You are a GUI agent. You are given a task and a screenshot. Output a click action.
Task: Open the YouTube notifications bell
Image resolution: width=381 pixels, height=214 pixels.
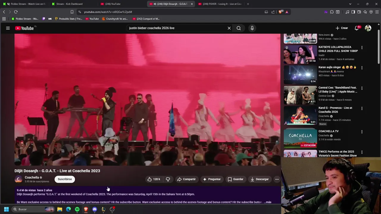pos(357,28)
